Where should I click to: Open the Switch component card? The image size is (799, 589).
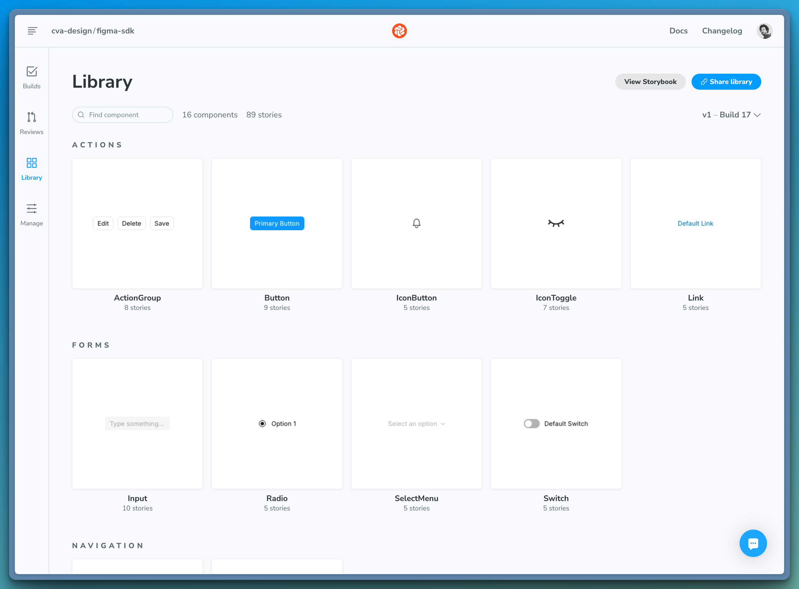556,424
